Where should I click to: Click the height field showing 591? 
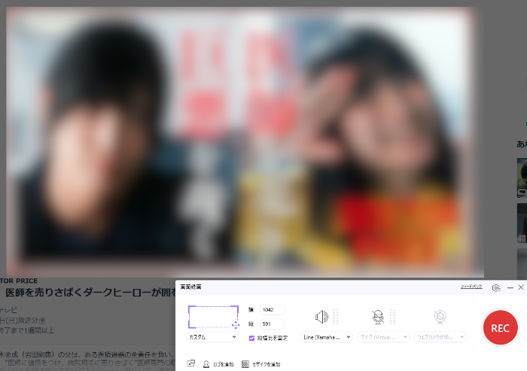coord(273,324)
